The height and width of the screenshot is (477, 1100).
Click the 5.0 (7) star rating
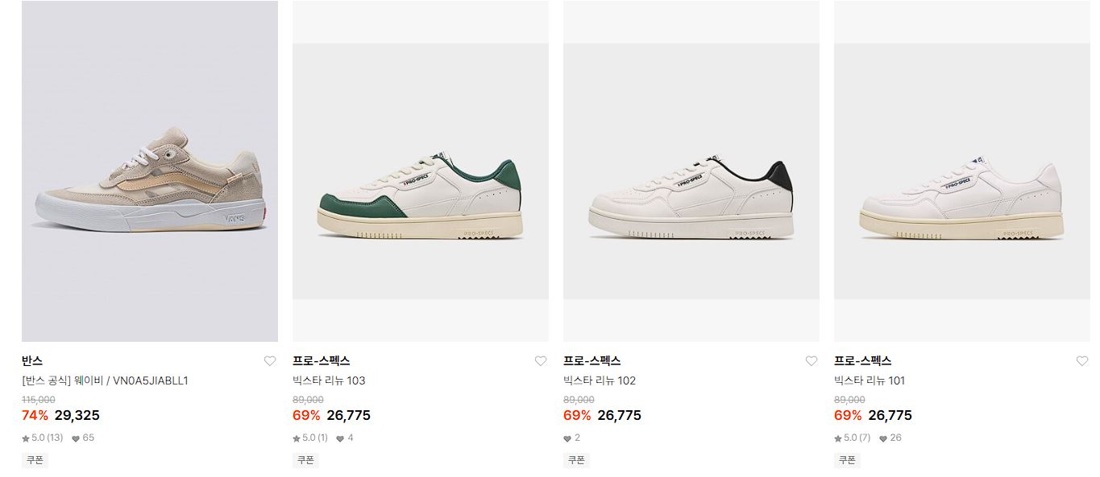[x=853, y=438]
